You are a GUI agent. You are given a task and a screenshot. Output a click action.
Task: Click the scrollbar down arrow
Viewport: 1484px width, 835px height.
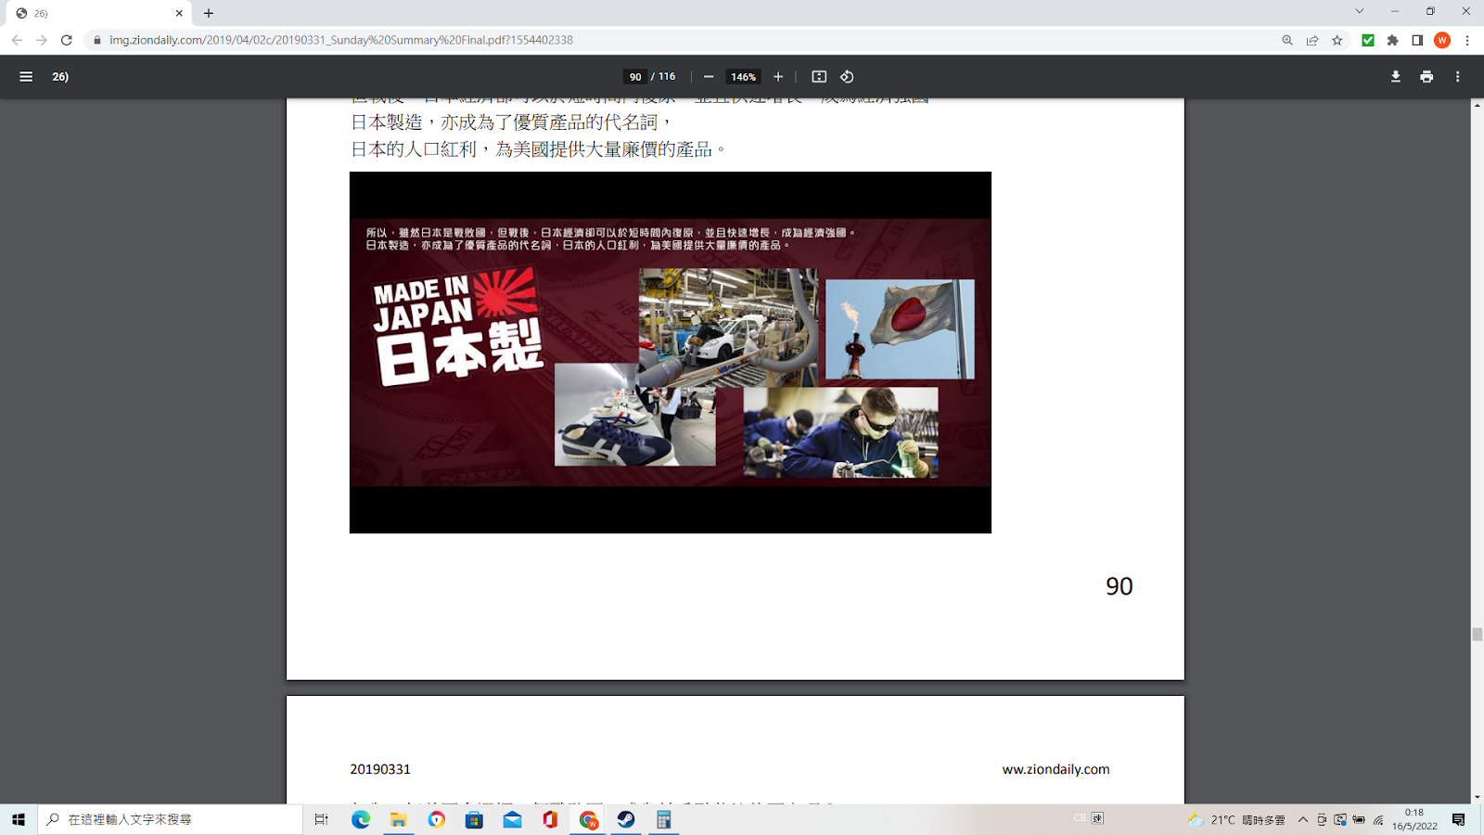pyautogui.click(x=1477, y=797)
